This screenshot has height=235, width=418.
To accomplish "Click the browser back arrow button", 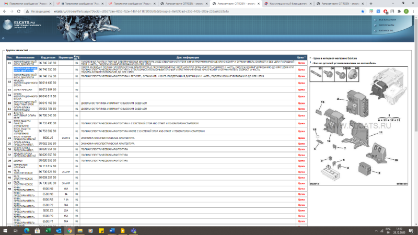I will pyautogui.click(x=4, y=10).
